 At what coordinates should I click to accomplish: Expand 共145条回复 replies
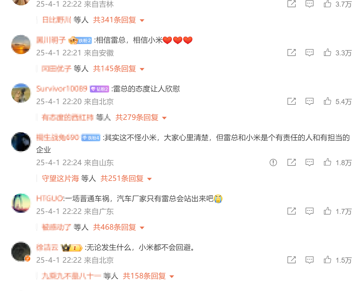pos(119,69)
